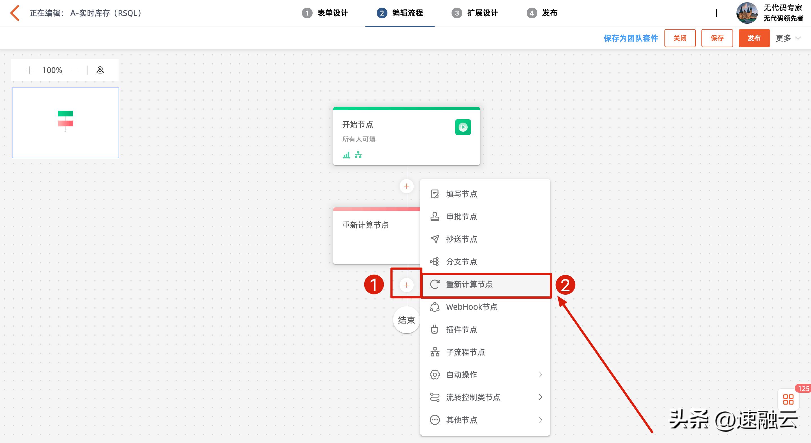811x443 pixels.
Task: Click the 发布 button
Action: coord(754,38)
